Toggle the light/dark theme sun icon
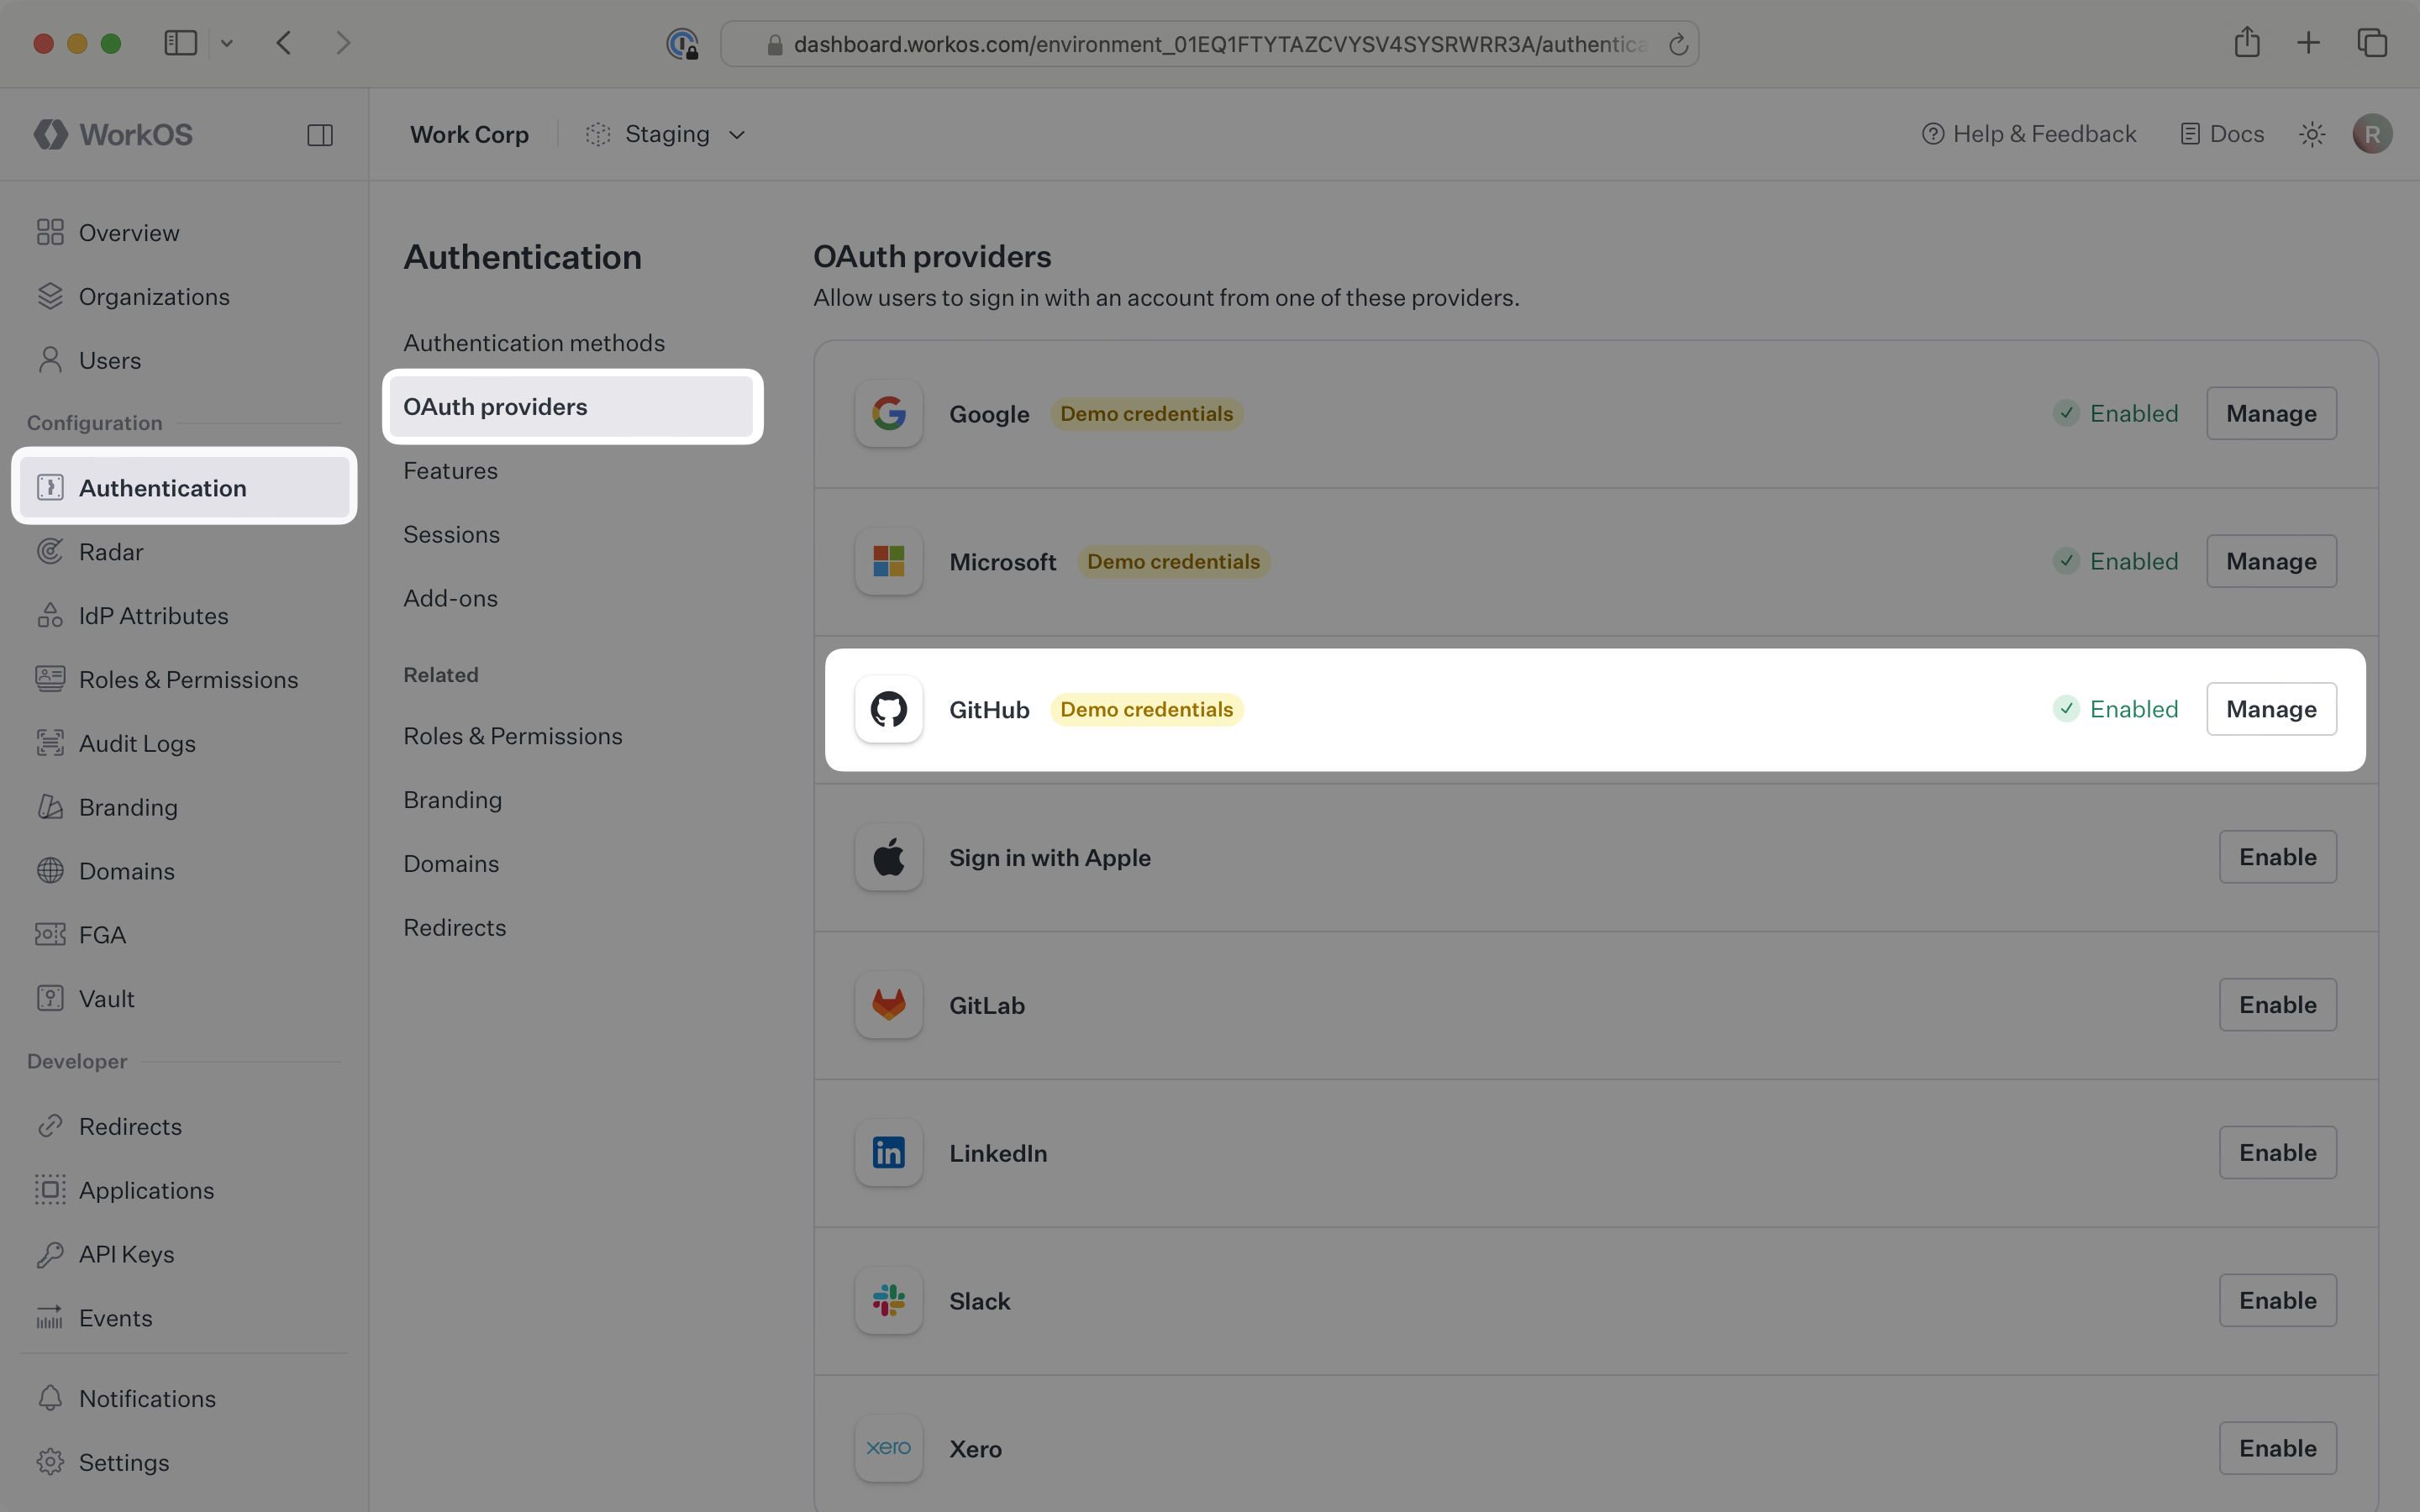The height and width of the screenshot is (1512, 2420). coord(2311,133)
